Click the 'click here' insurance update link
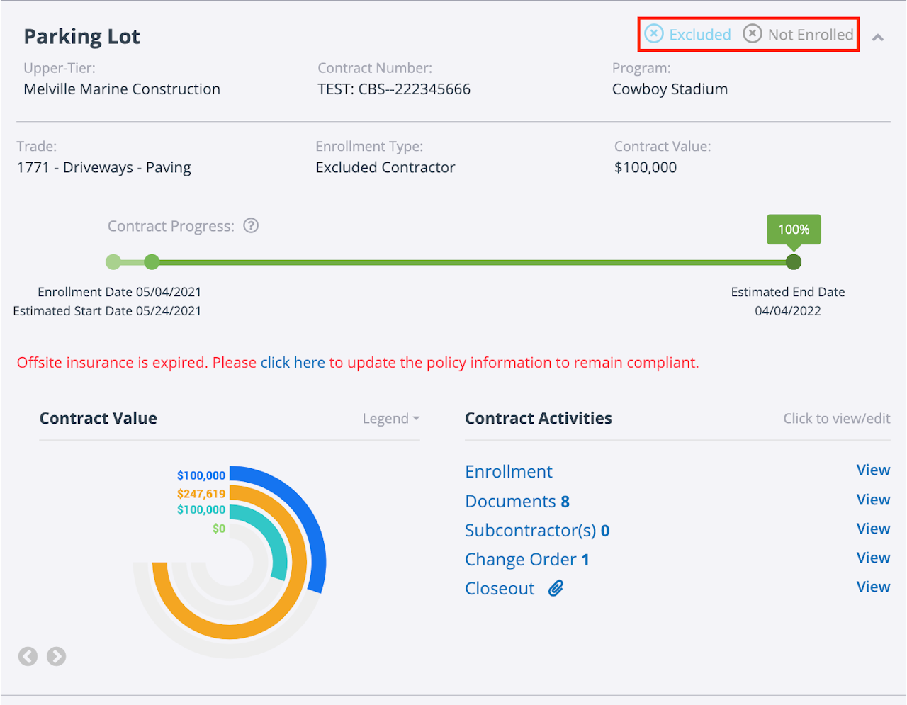This screenshot has height=705, width=907. 293,363
